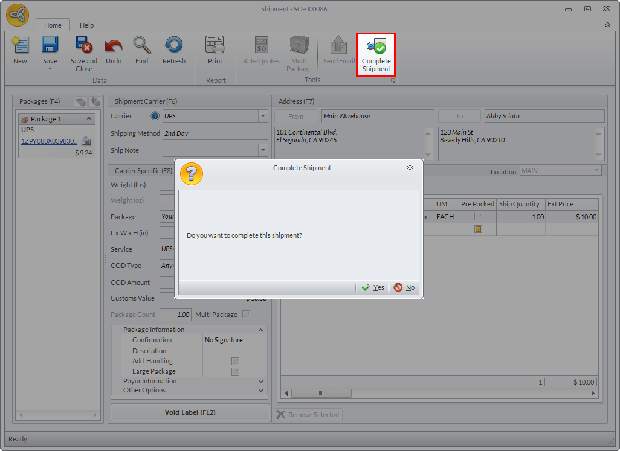The height and width of the screenshot is (451, 620).
Task: Click No in Complete Shipment dialog
Action: point(404,287)
